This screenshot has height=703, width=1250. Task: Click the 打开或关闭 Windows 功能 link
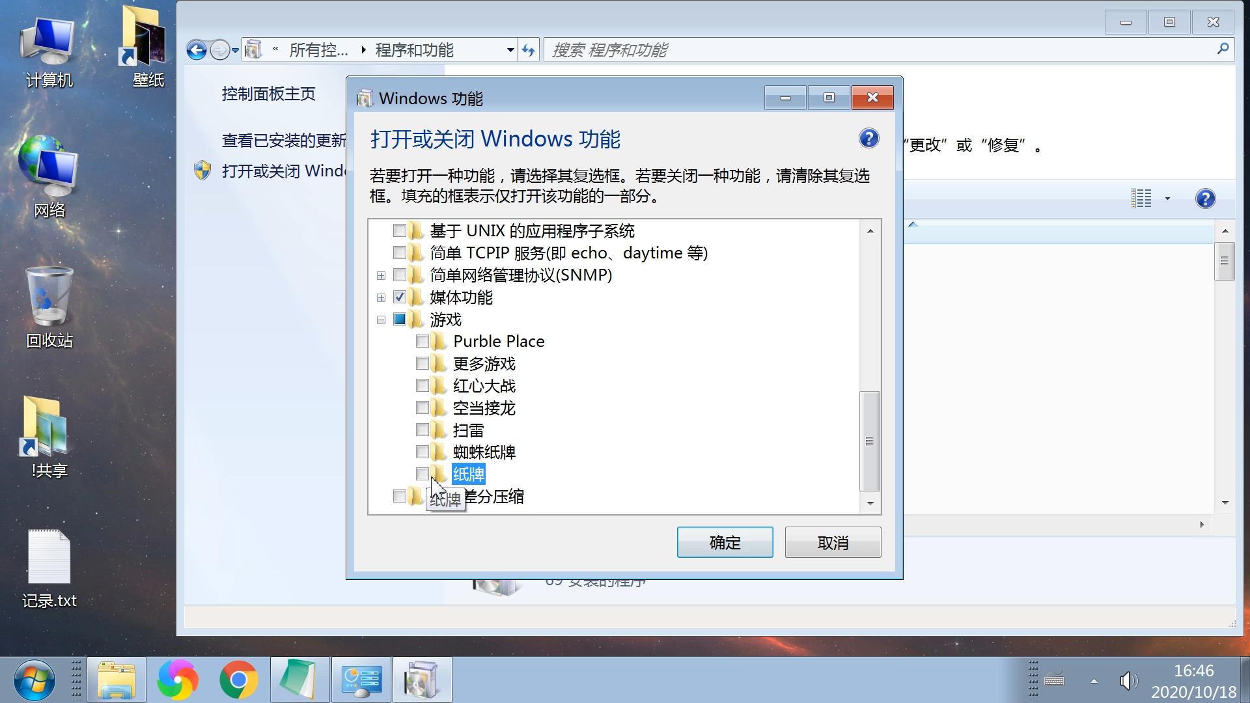[x=284, y=171]
